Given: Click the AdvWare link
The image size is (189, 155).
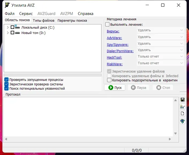Looking at the screenshot, I should point(114,38).
